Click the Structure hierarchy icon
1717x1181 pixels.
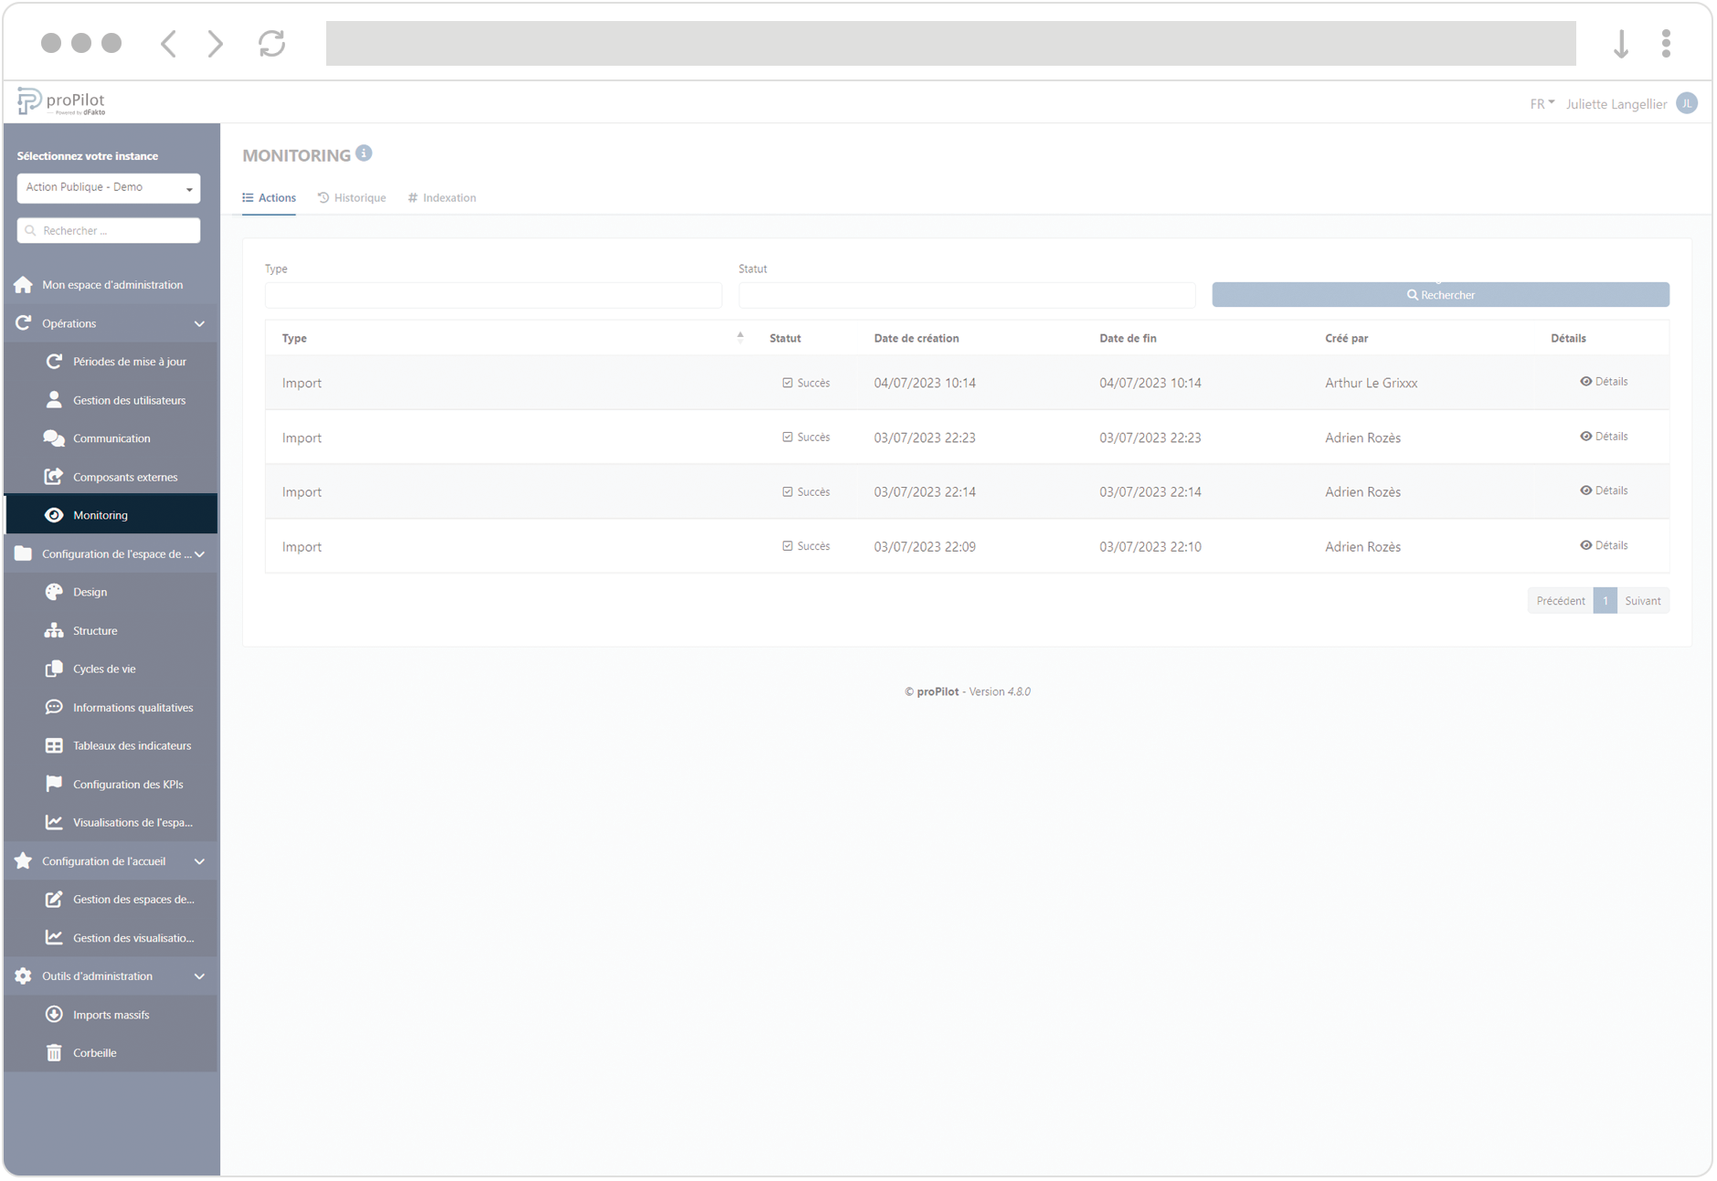point(54,630)
